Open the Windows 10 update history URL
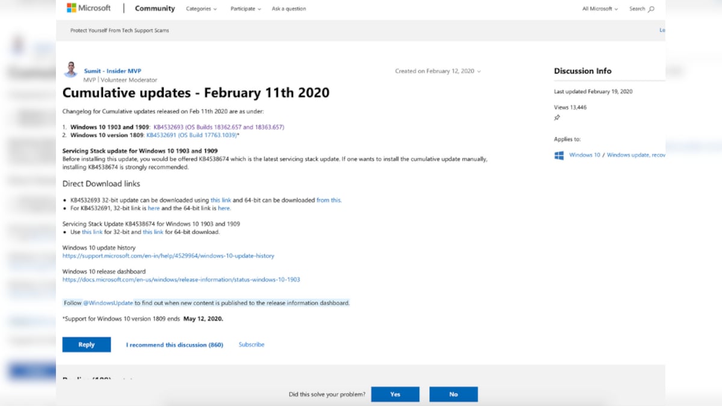Image resolution: width=722 pixels, height=406 pixels. coord(168,256)
